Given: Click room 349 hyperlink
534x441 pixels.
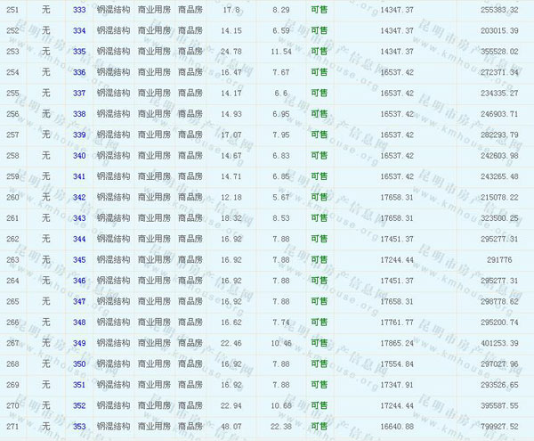Looking at the screenshot, I should tap(79, 343).
